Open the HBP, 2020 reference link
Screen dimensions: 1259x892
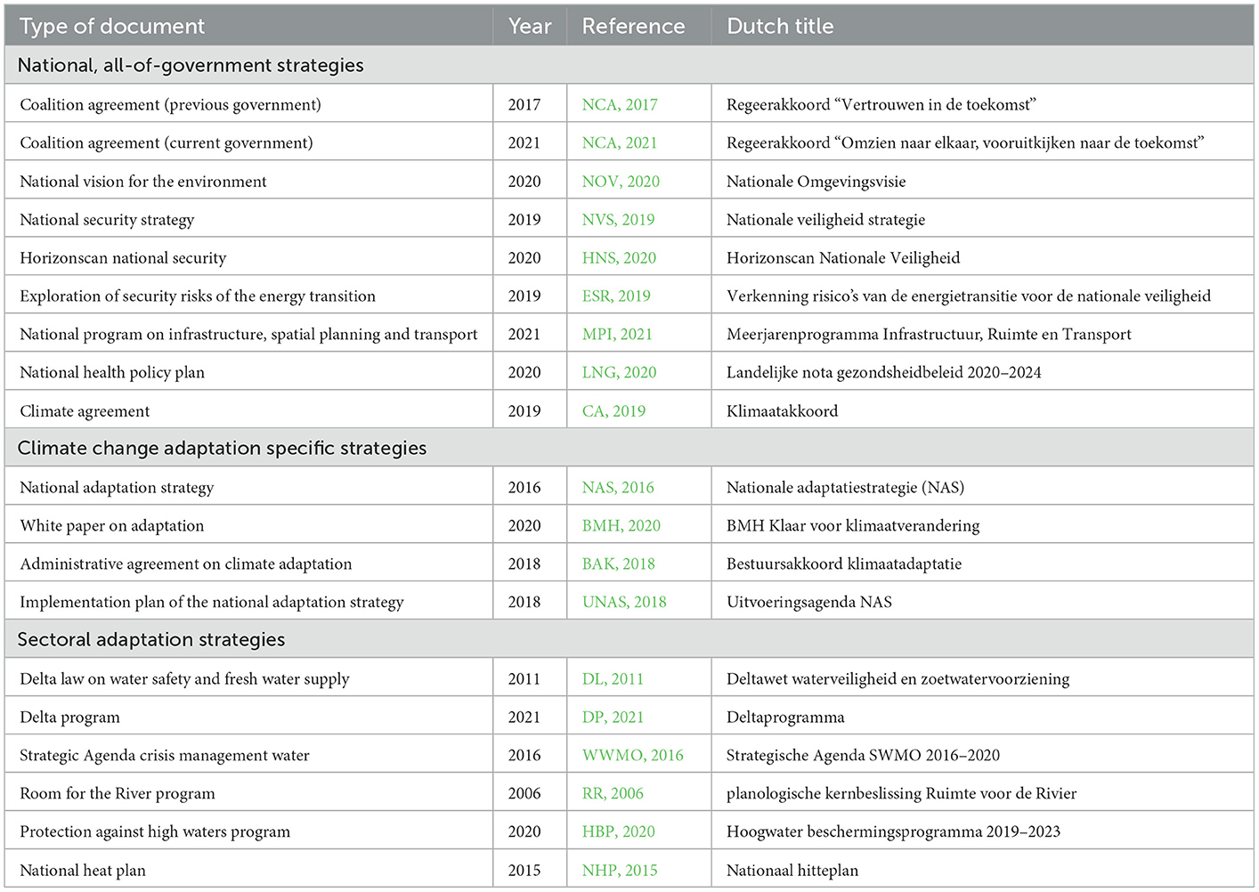[618, 832]
